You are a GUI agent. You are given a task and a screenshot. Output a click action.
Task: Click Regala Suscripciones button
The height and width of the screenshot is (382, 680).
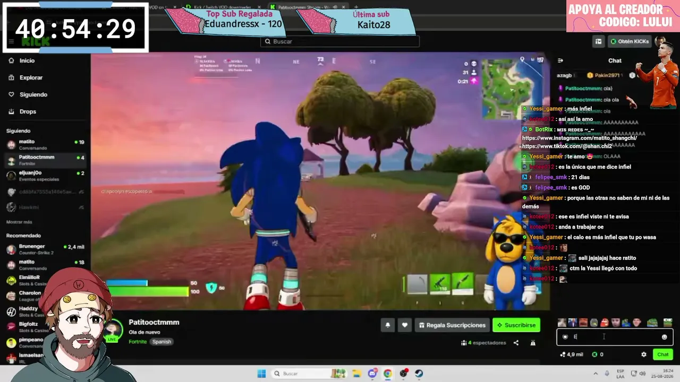pos(452,325)
